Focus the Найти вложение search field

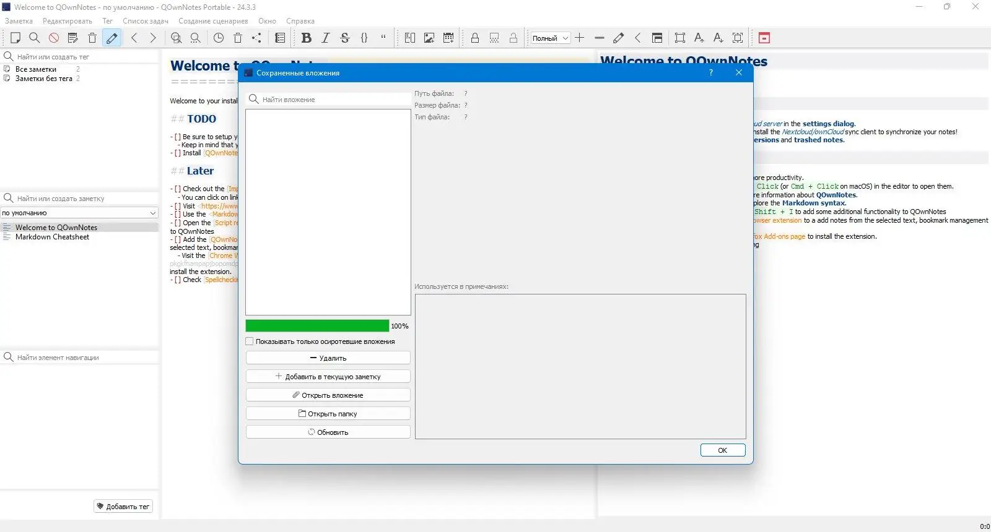(328, 100)
